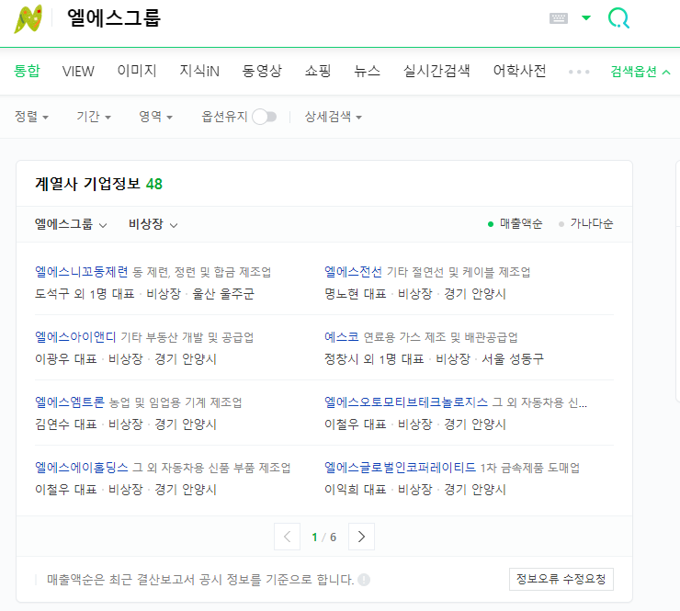Screen dimensions: 680x611
Task: Click the search box containing 엘에스그룹
Action: click(114, 18)
